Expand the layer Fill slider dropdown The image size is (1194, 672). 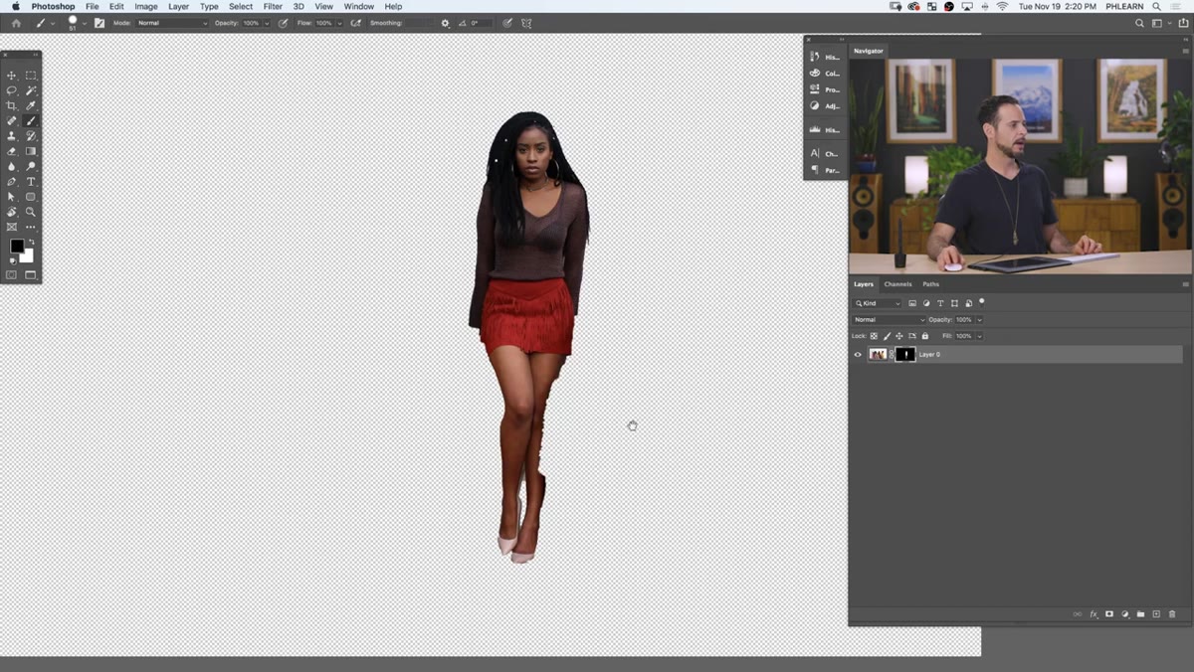pyautogui.click(x=979, y=336)
